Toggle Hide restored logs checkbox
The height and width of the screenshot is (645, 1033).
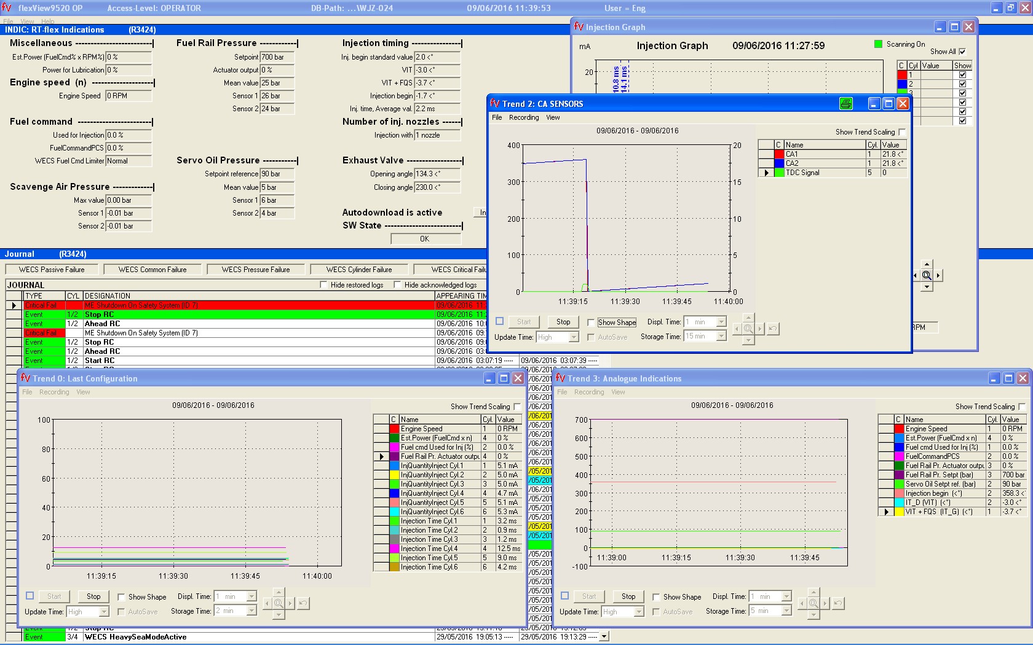coord(324,285)
